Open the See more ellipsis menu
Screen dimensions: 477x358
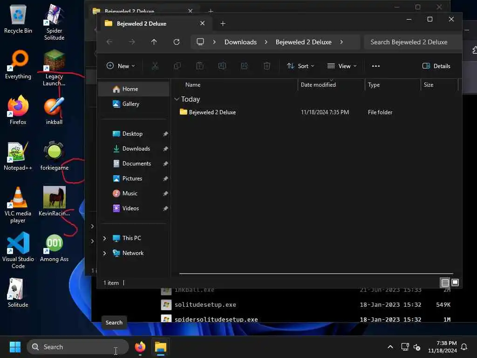tap(376, 66)
